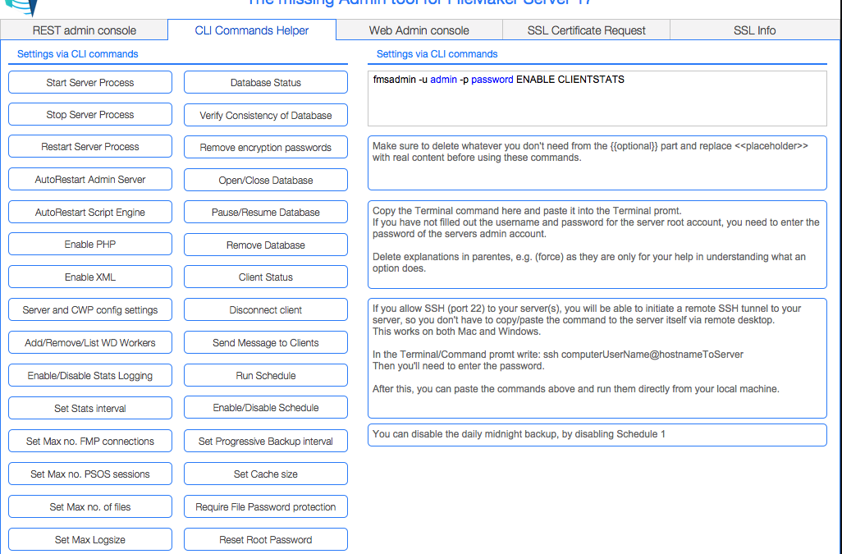
Task: Choose Send Message to Clients
Action: pyautogui.click(x=266, y=342)
